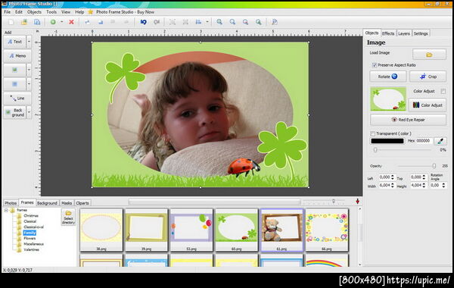Click the Undo arrow toolbar icon
The image size is (454, 288).
pyautogui.click(x=143, y=22)
